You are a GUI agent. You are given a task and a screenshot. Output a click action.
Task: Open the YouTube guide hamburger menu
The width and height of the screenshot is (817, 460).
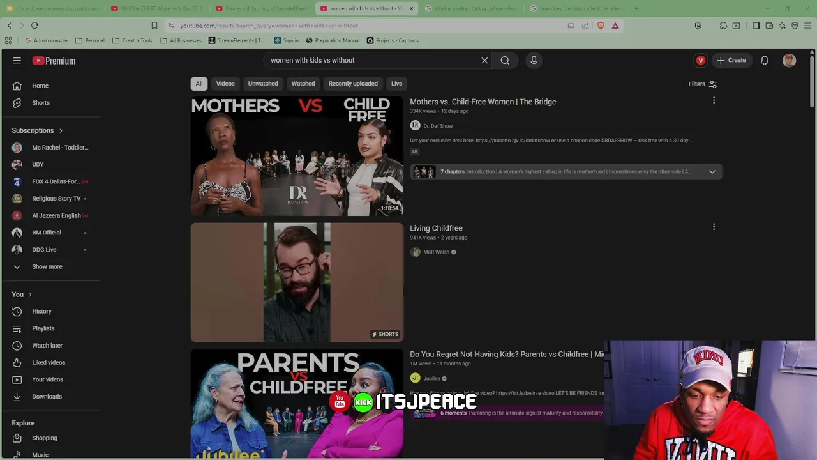17,61
